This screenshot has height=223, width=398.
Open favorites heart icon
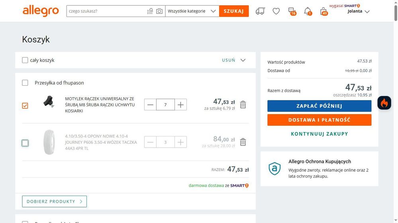pyautogui.click(x=276, y=11)
